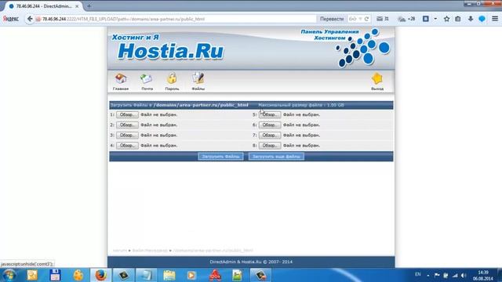The height and width of the screenshot is (282, 502).
Task: Click the Перевести translate button
Action: coord(332,19)
